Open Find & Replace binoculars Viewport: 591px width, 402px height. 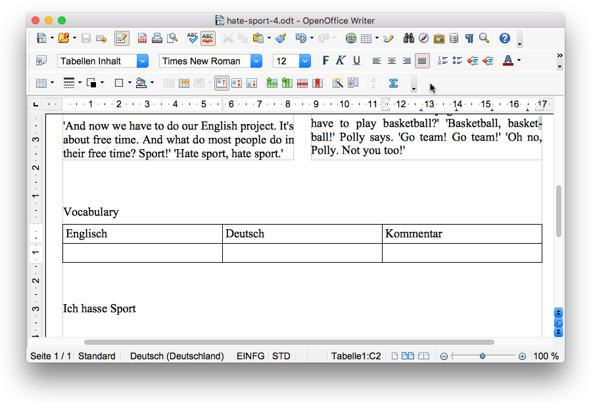(x=409, y=38)
